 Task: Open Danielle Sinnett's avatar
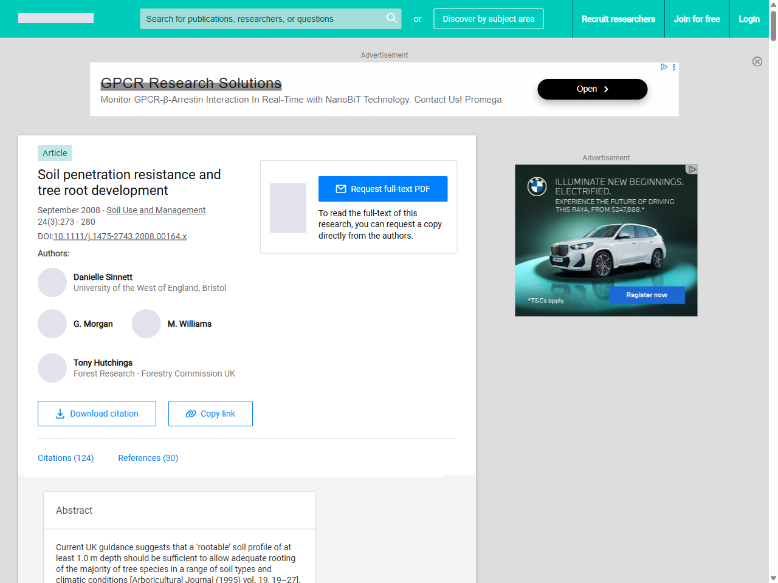click(x=52, y=282)
